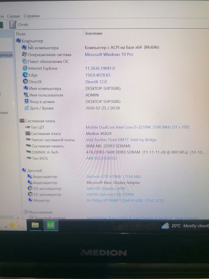Click the DIMM4: A-Tech row icon
This screenshot has width=209, height=279.
tap(29, 152)
